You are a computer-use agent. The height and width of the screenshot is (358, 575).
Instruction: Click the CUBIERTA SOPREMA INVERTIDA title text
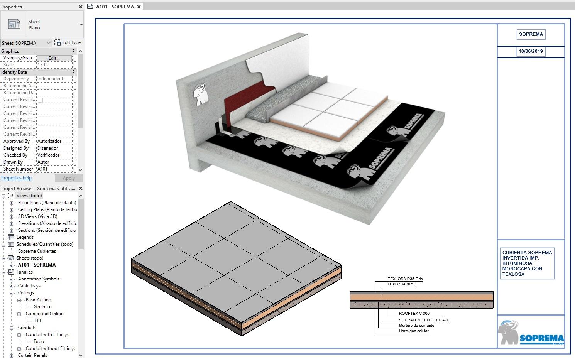click(x=527, y=263)
